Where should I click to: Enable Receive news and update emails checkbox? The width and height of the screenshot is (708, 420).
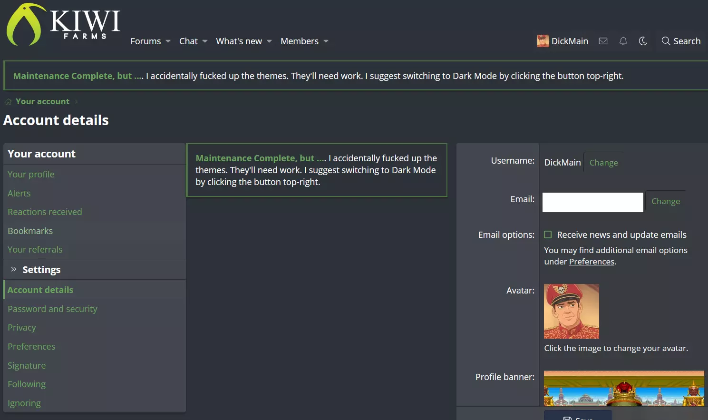(x=548, y=234)
